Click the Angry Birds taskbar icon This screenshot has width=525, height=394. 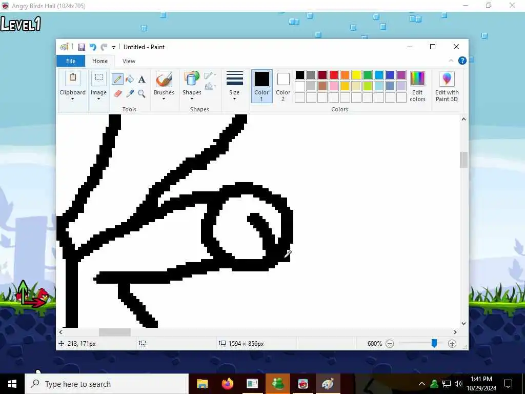pos(303,384)
